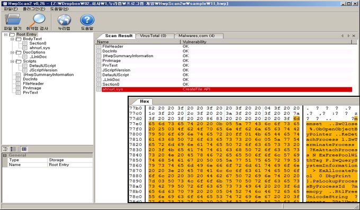Run the 취약점 검사 magnifier scan
This screenshot has height=210, width=360.
tap(37, 22)
